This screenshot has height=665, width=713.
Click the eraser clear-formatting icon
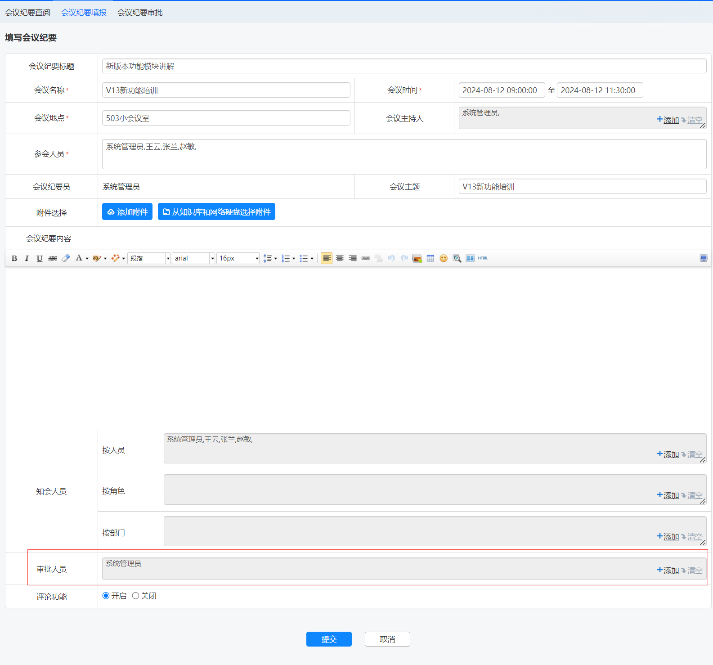[x=66, y=258]
